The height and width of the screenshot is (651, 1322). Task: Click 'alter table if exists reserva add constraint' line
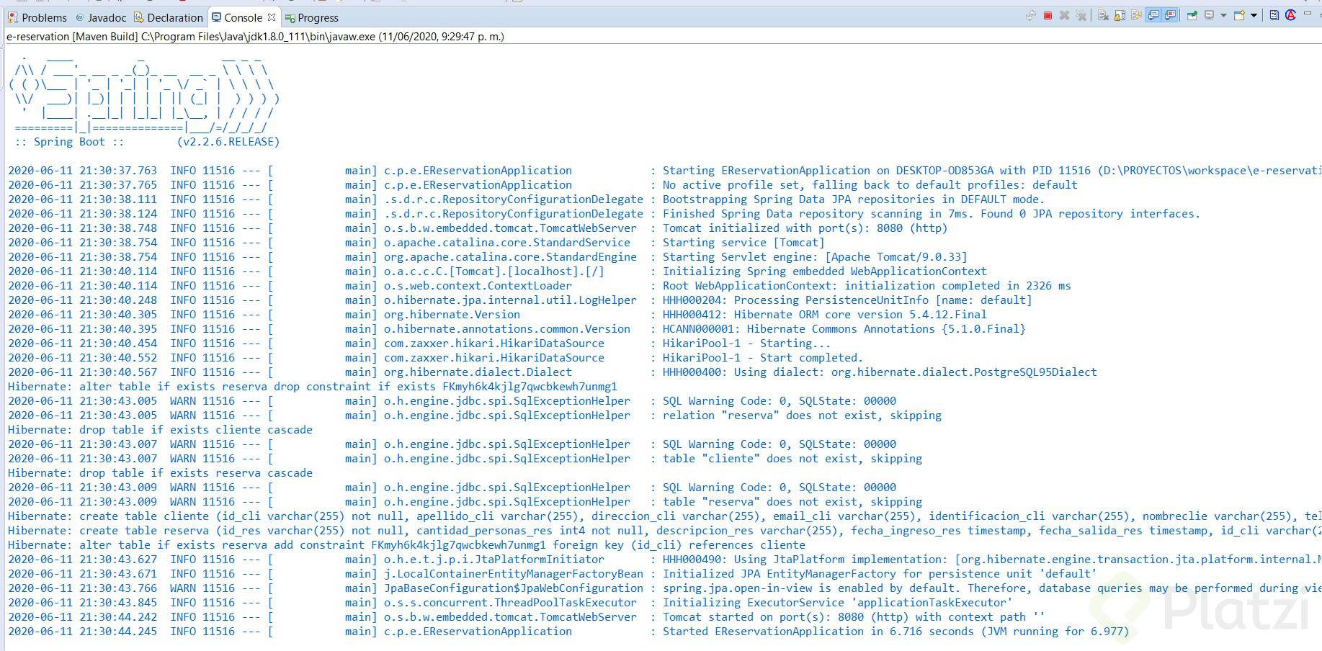pyautogui.click(x=406, y=545)
